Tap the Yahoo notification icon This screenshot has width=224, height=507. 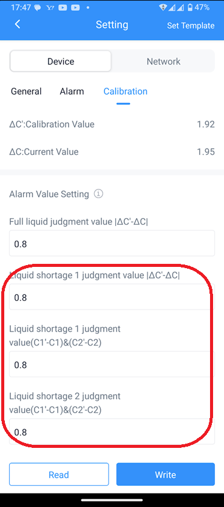50,7
